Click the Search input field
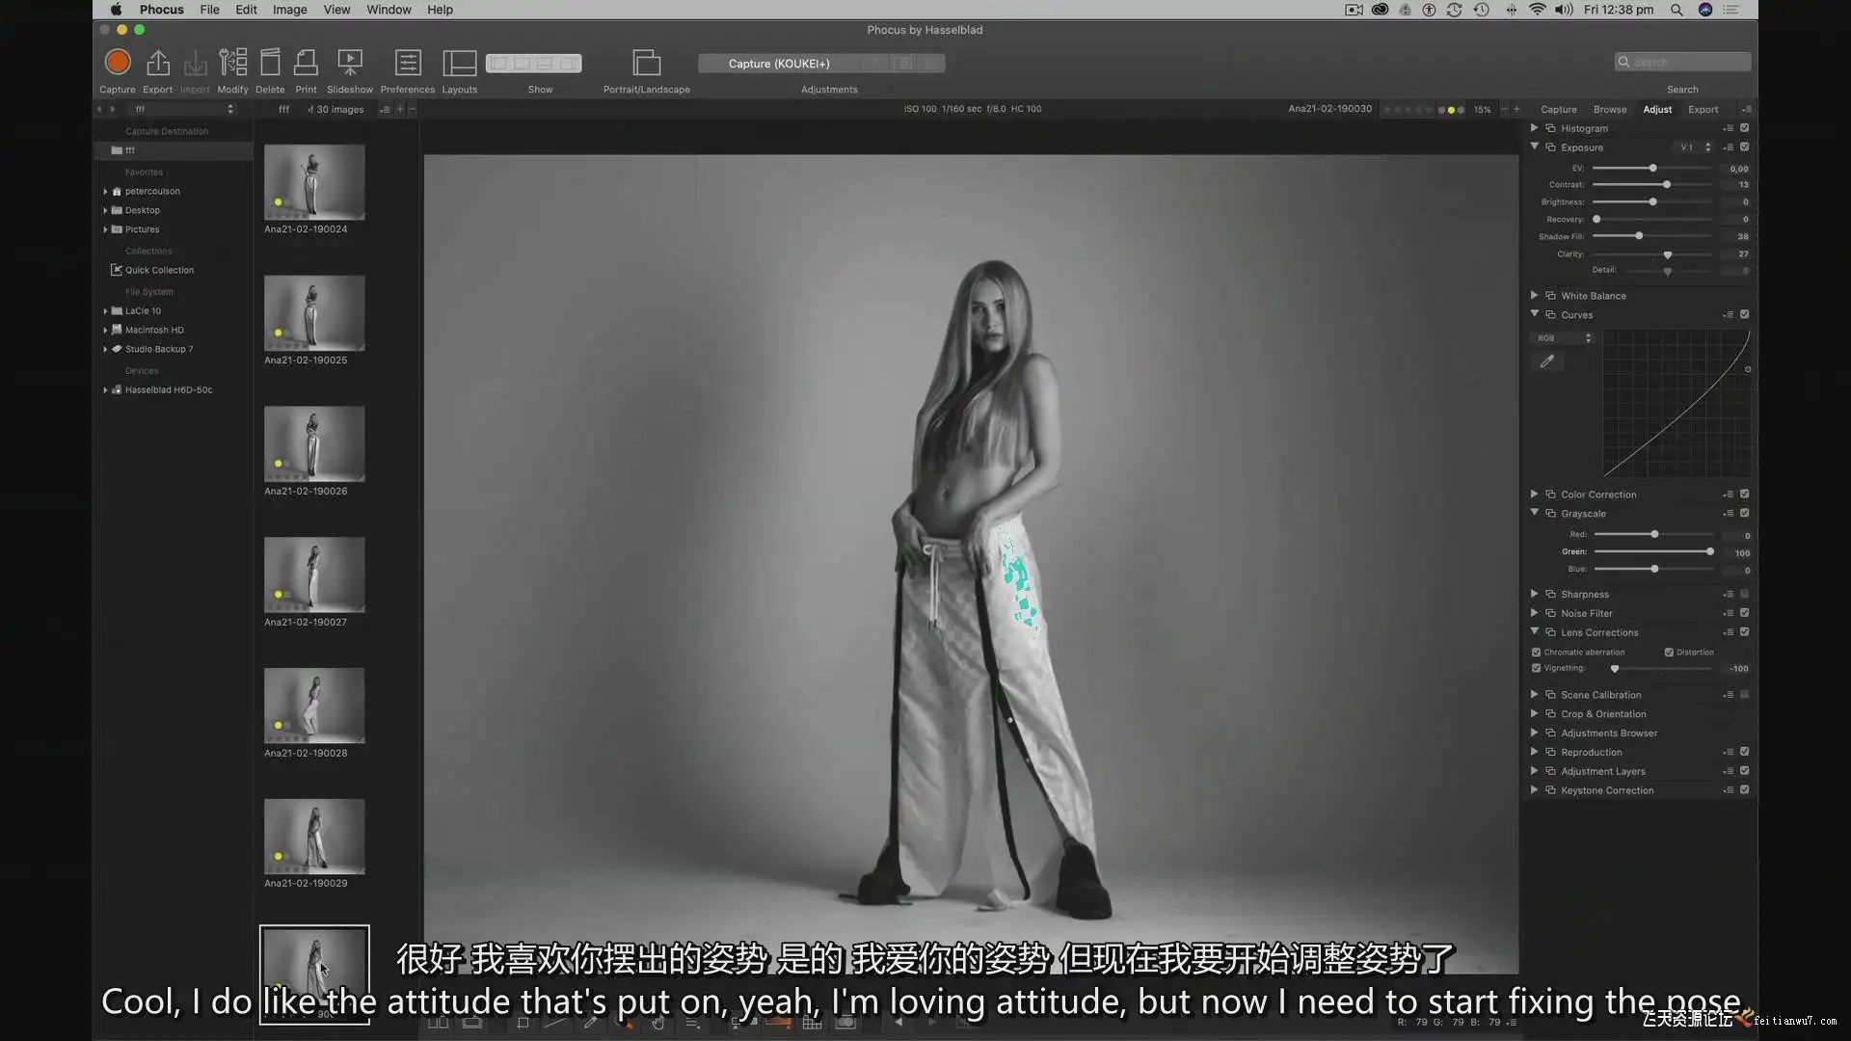This screenshot has height=1041, width=1851. click(x=1682, y=62)
